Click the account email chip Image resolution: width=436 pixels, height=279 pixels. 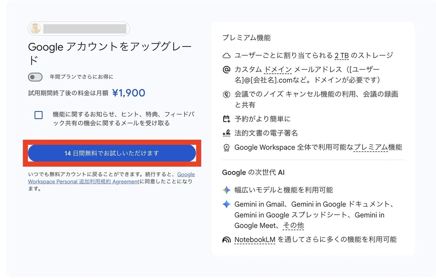pos(79,29)
